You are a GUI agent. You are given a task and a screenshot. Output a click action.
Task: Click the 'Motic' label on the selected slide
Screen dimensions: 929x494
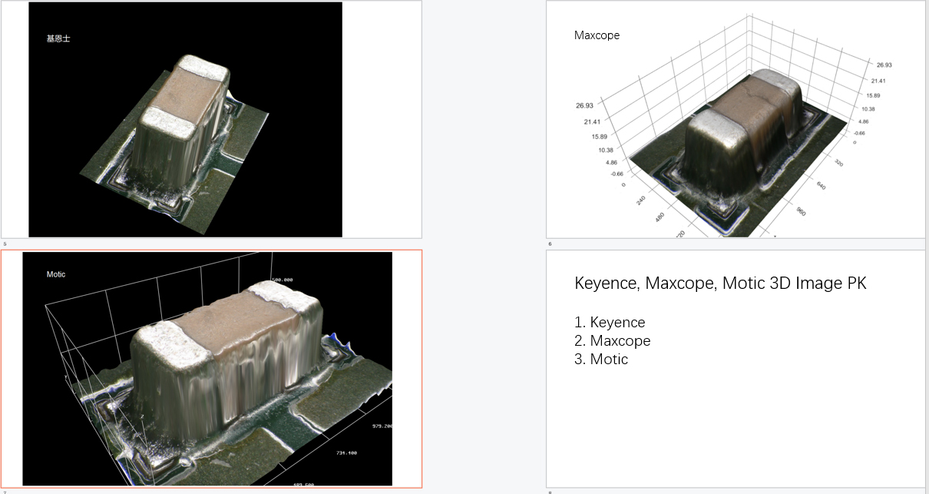(56, 274)
